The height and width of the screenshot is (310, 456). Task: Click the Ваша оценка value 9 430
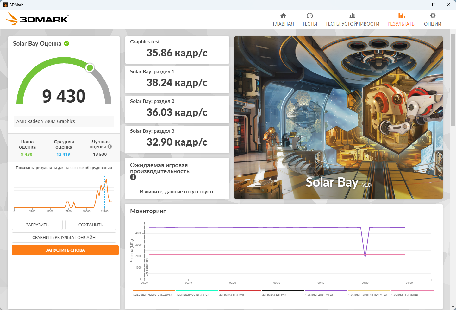[27, 154]
